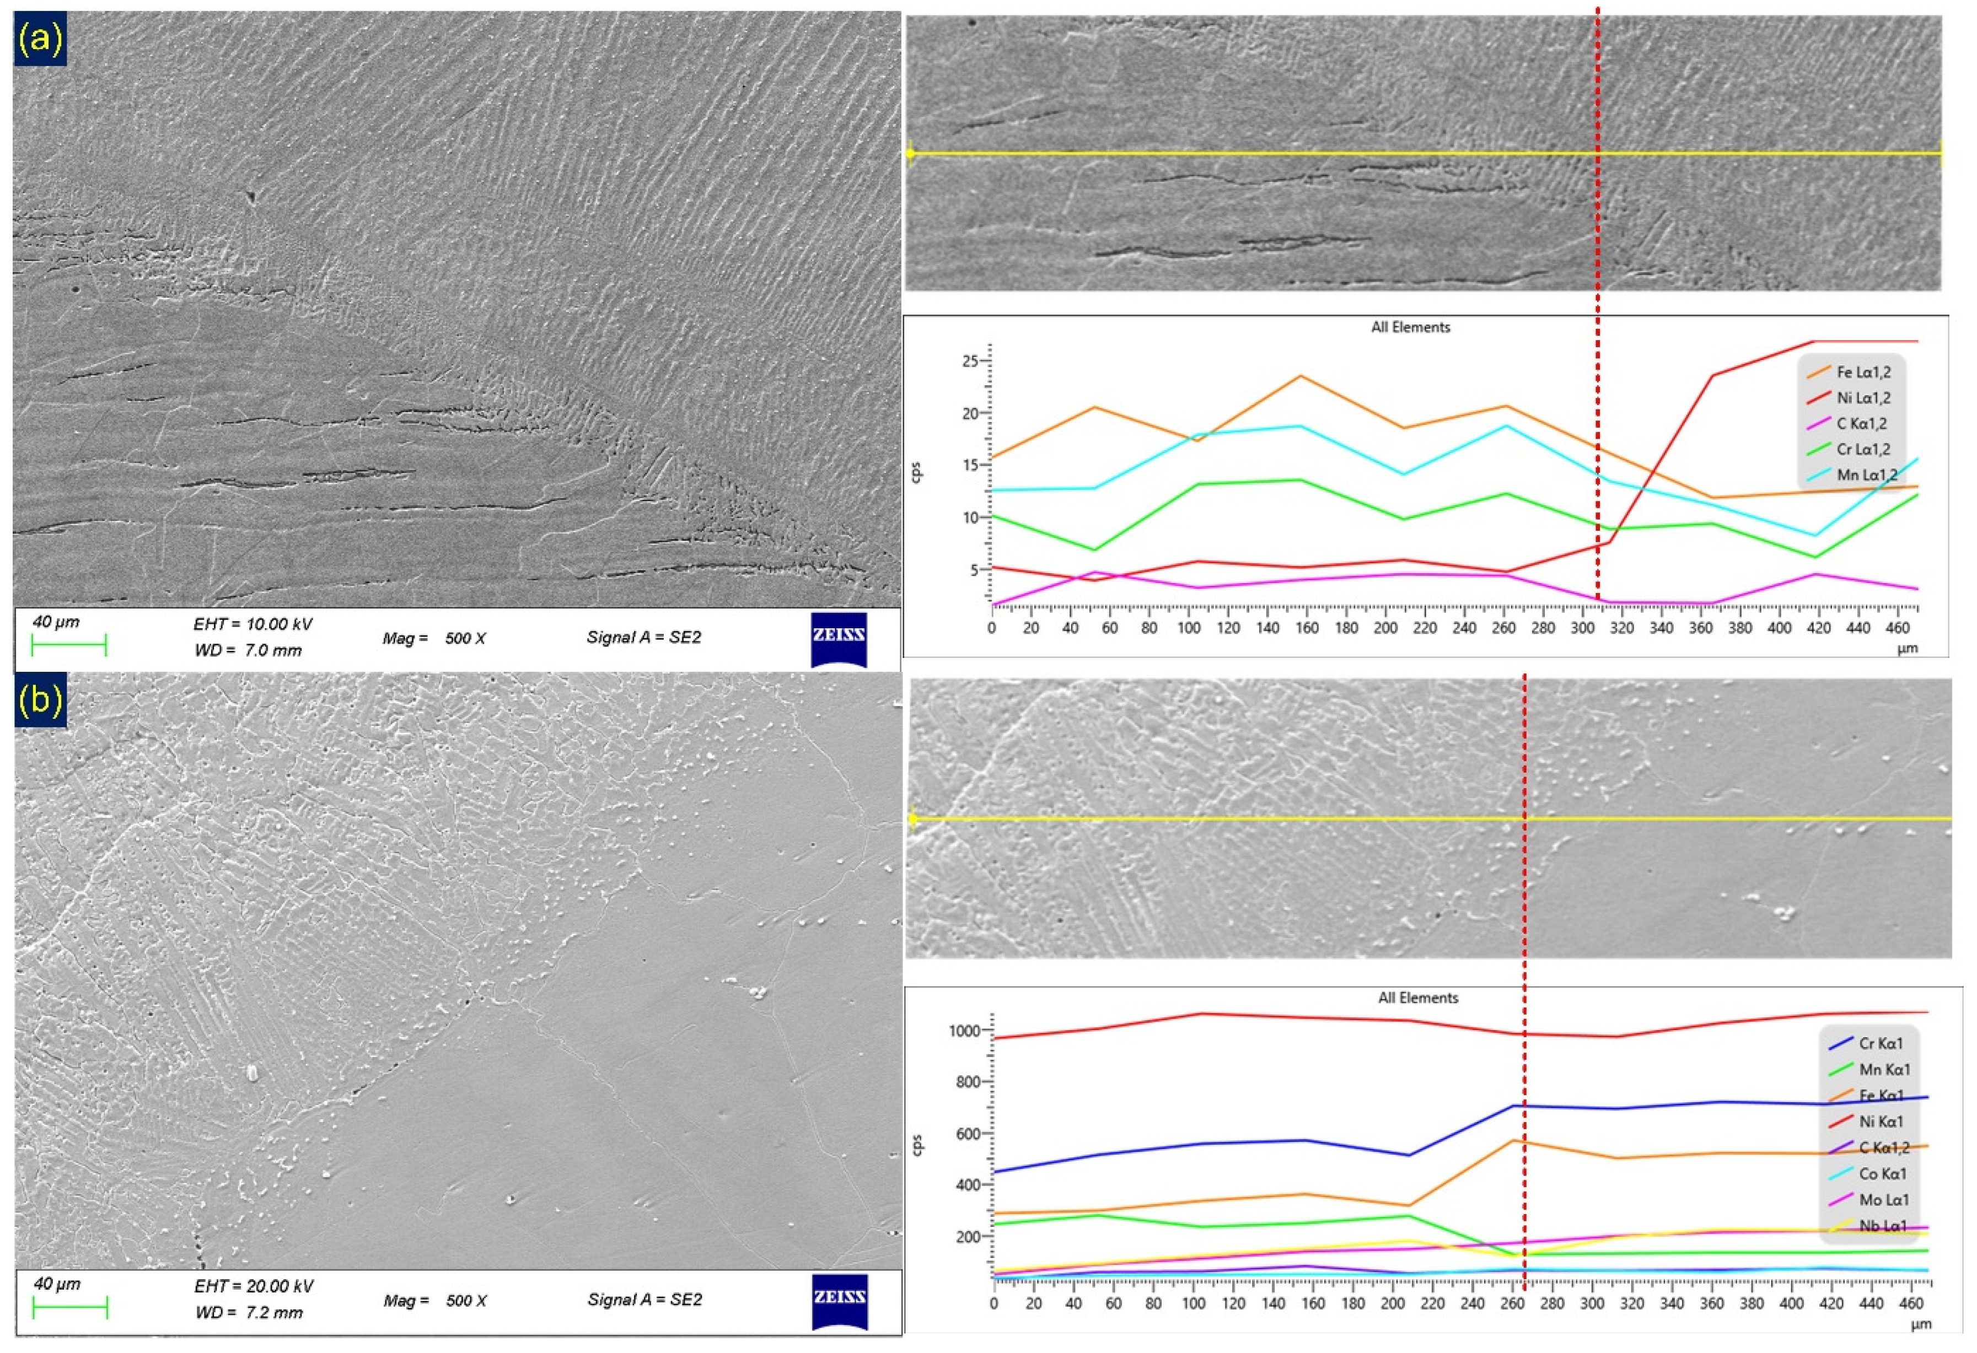Viewport: 1977px width, 1353px height.
Task: Click yellow scan line start marker, bottom image
Action: 912,819
